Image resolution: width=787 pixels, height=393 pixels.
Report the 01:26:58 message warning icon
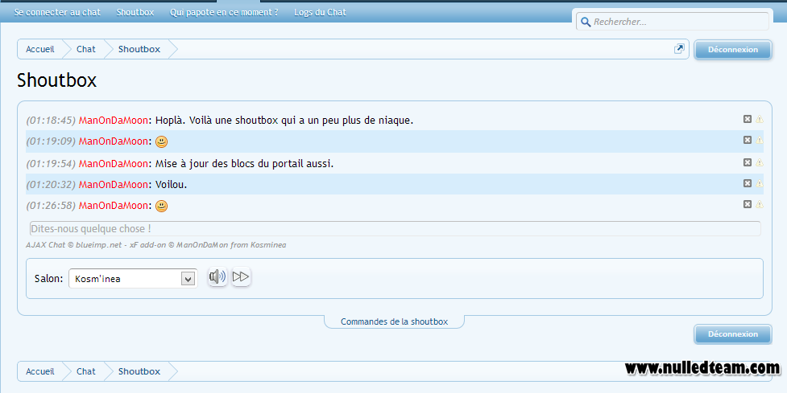click(760, 204)
